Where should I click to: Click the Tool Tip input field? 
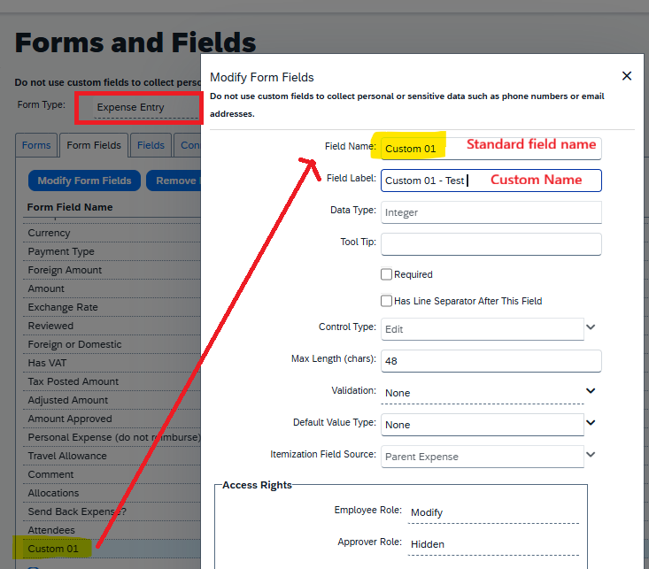[x=491, y=244]
